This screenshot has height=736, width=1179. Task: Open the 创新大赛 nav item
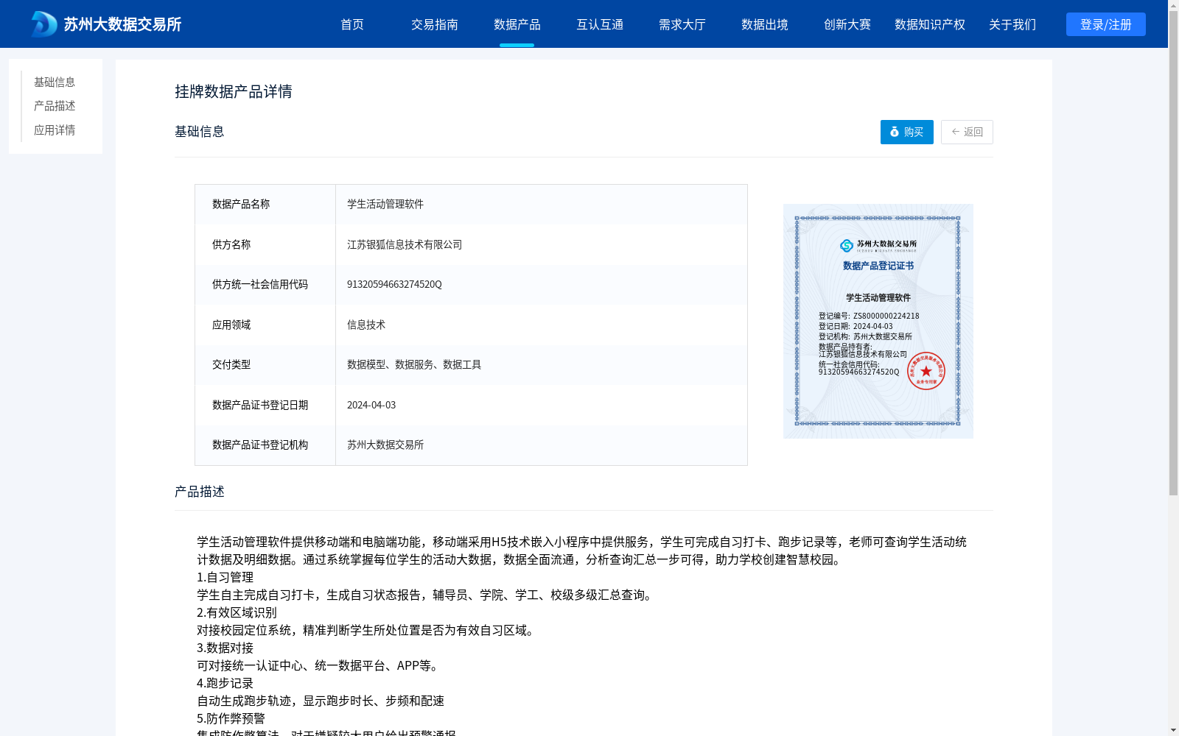click(x=847, y=24)
